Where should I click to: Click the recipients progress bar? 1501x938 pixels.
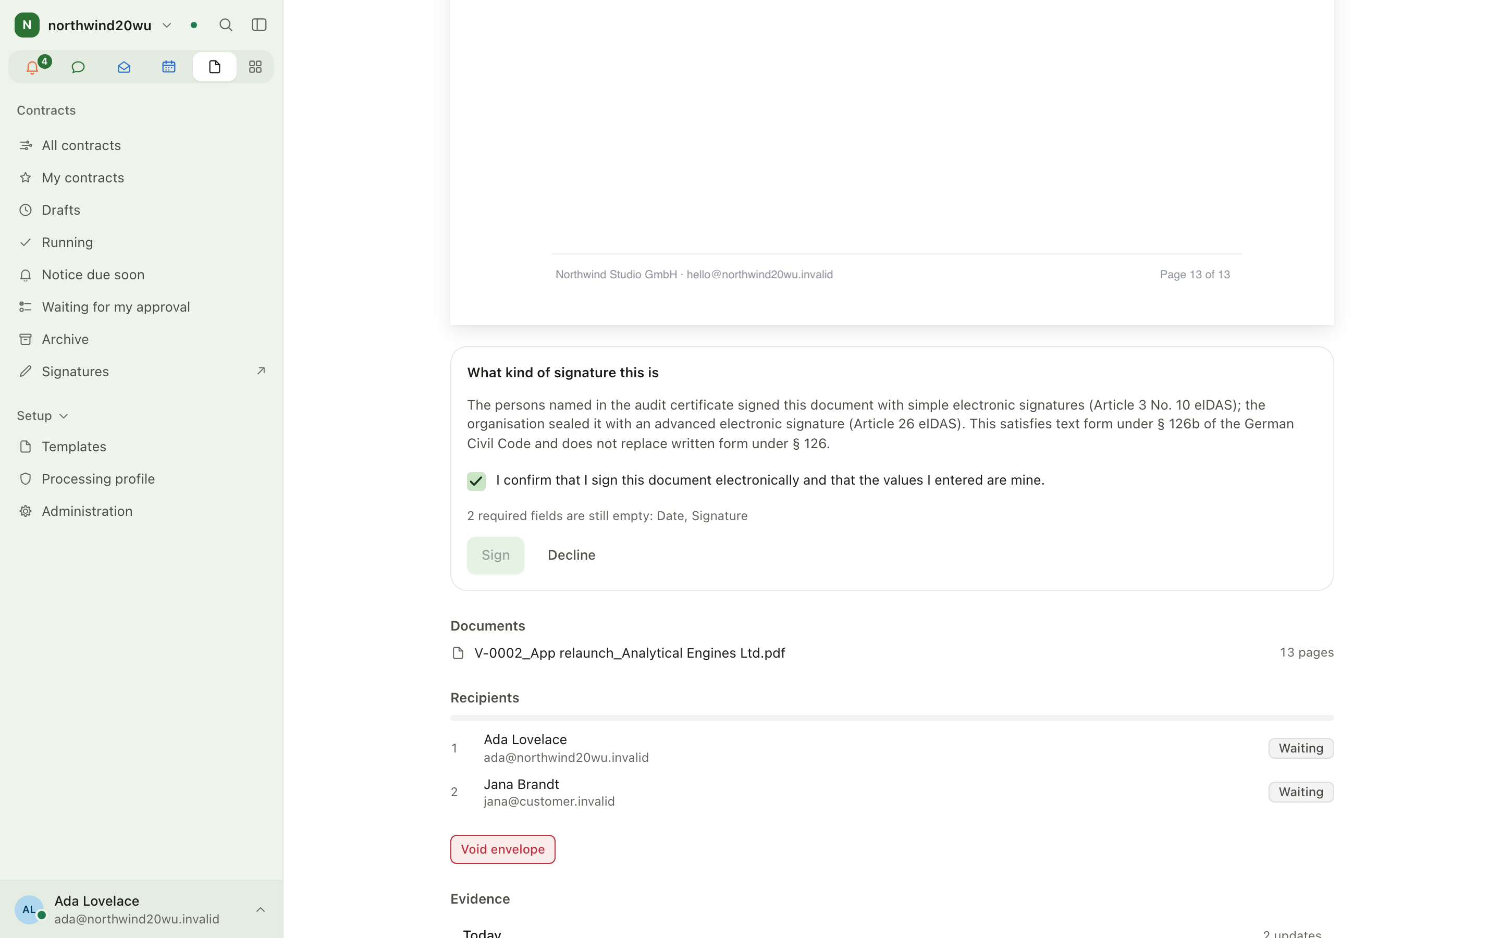point(892,718)
